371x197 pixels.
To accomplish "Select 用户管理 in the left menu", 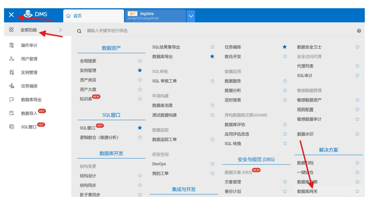I will pyautogui.click(x=29, y=59).
